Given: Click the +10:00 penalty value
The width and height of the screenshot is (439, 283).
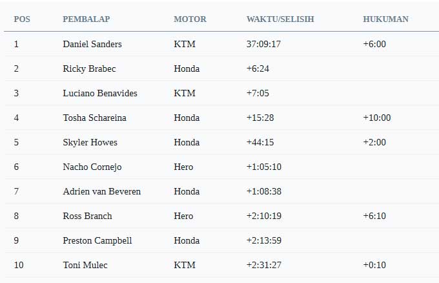Looking at the screenshot, I should tap(377, 118).
